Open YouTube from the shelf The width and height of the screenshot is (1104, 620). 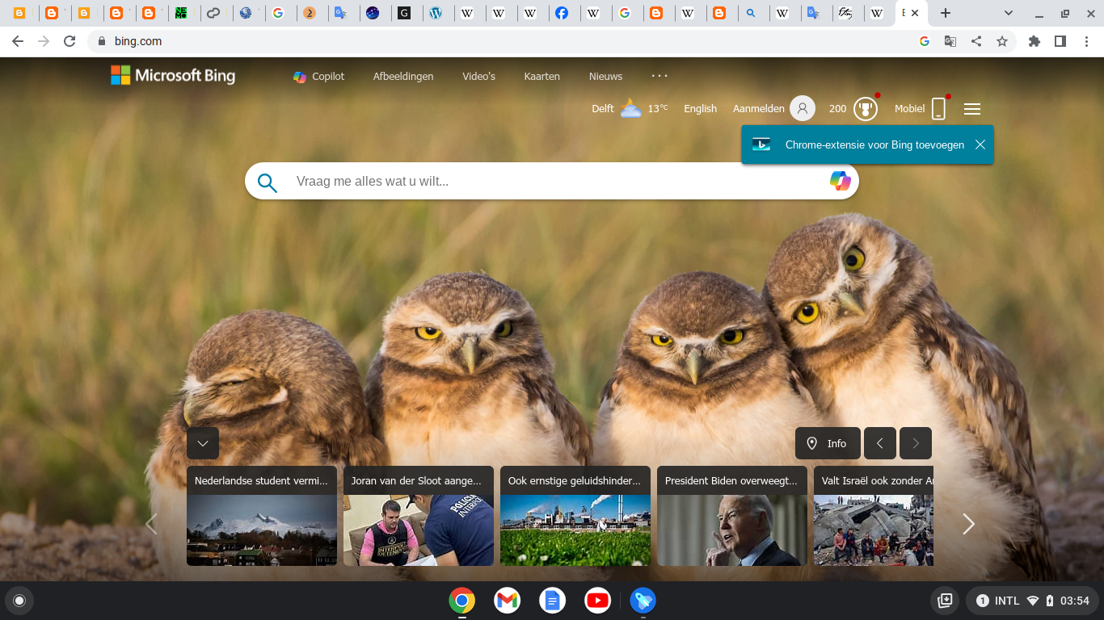tap(598, 601)
